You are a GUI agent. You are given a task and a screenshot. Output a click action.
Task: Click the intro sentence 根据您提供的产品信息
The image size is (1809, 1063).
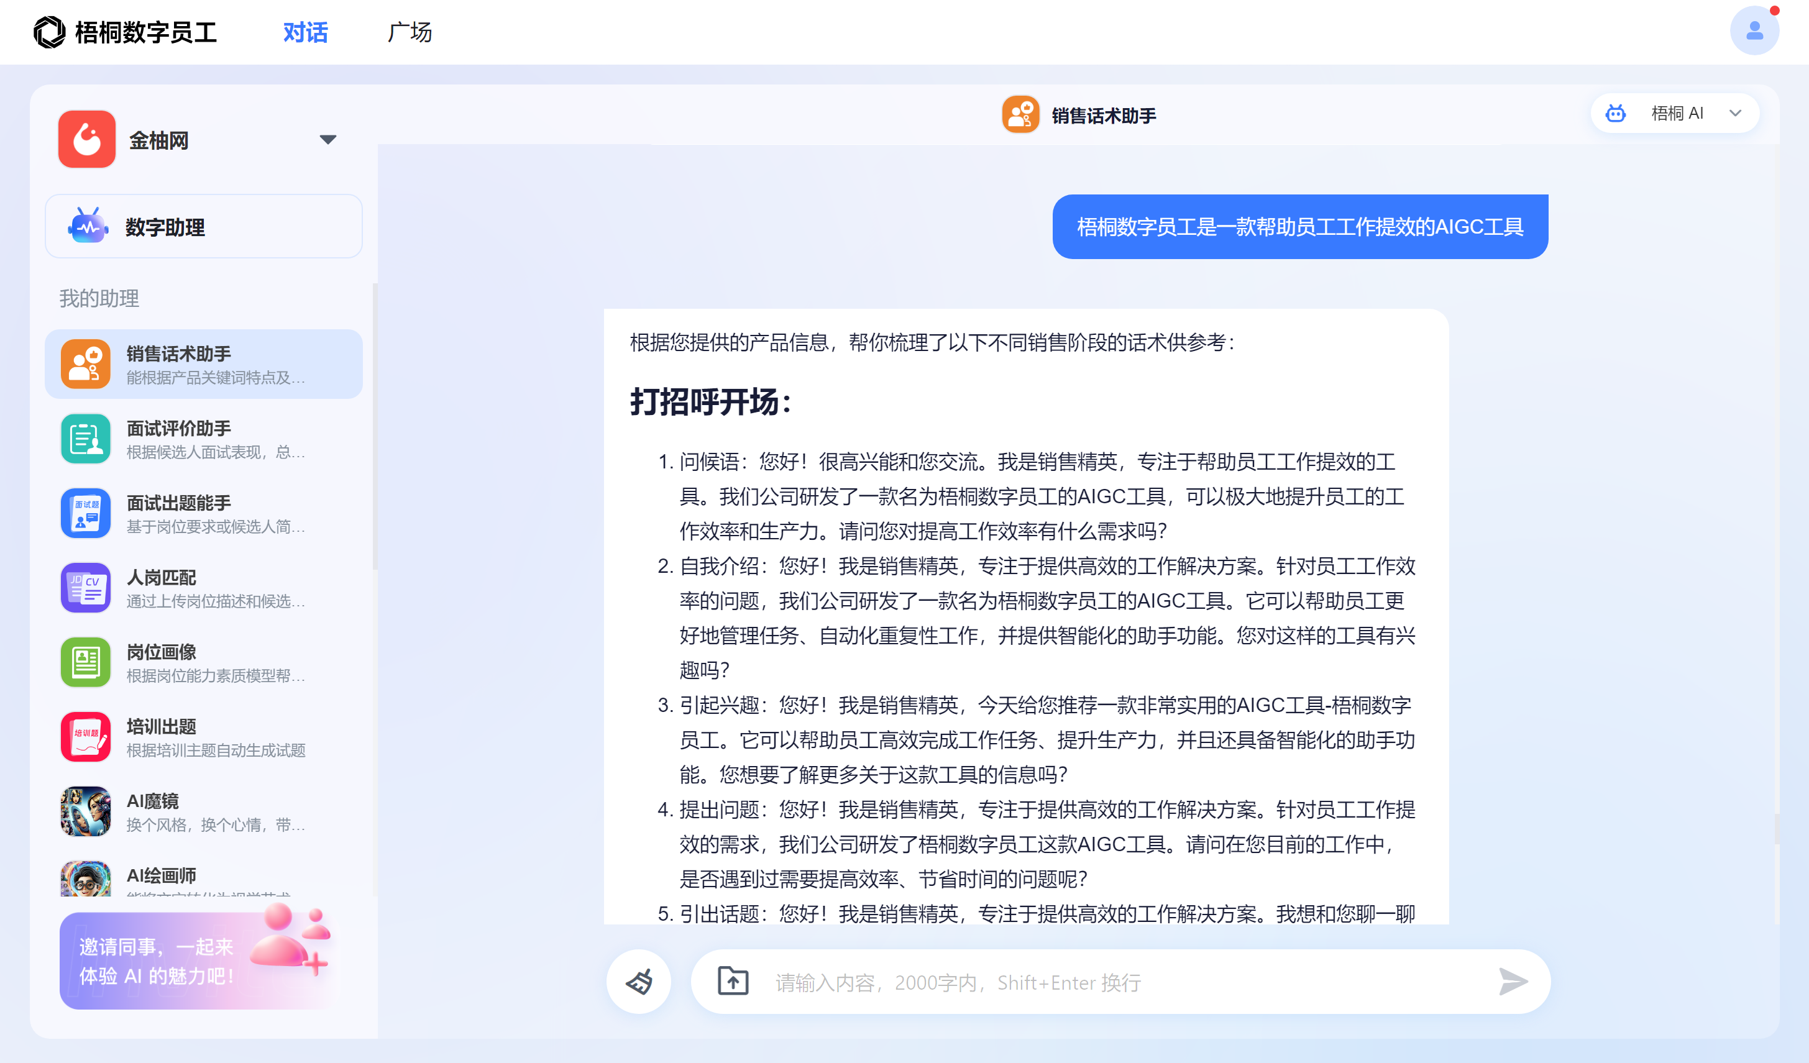click(933, 342)
